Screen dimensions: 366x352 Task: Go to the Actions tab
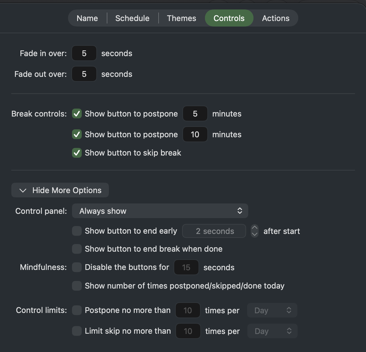pyautogui.click(x=276, y=18)
